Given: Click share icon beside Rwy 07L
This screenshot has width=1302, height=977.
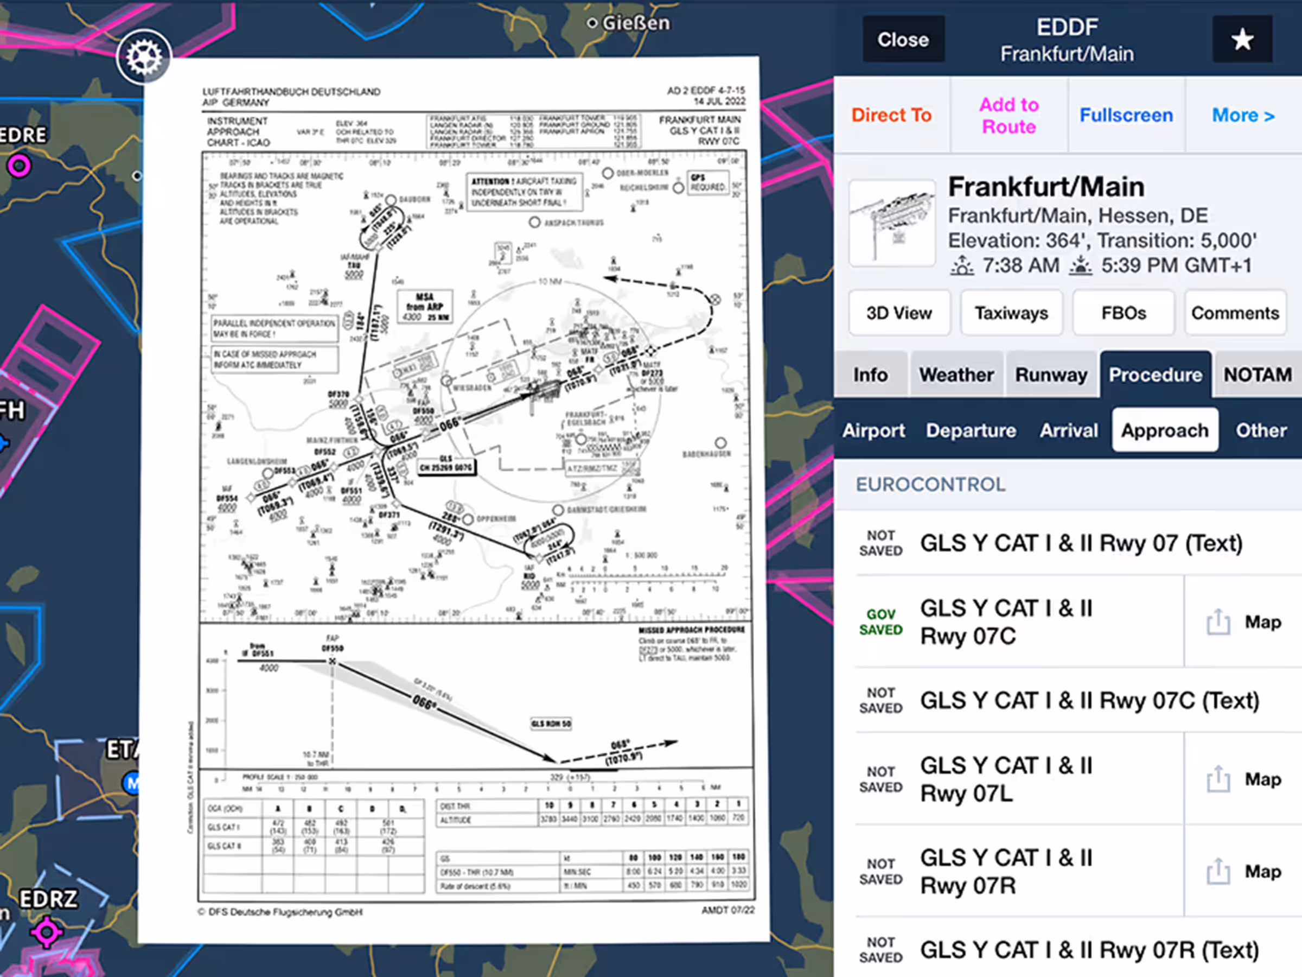Looking at the screenshot, I should pos(1218,779).
